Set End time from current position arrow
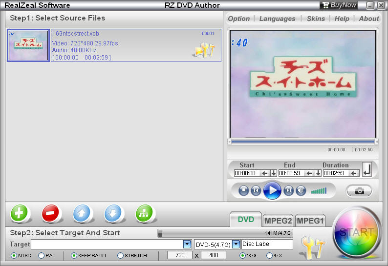388x266 pixels. pos(309,173)
